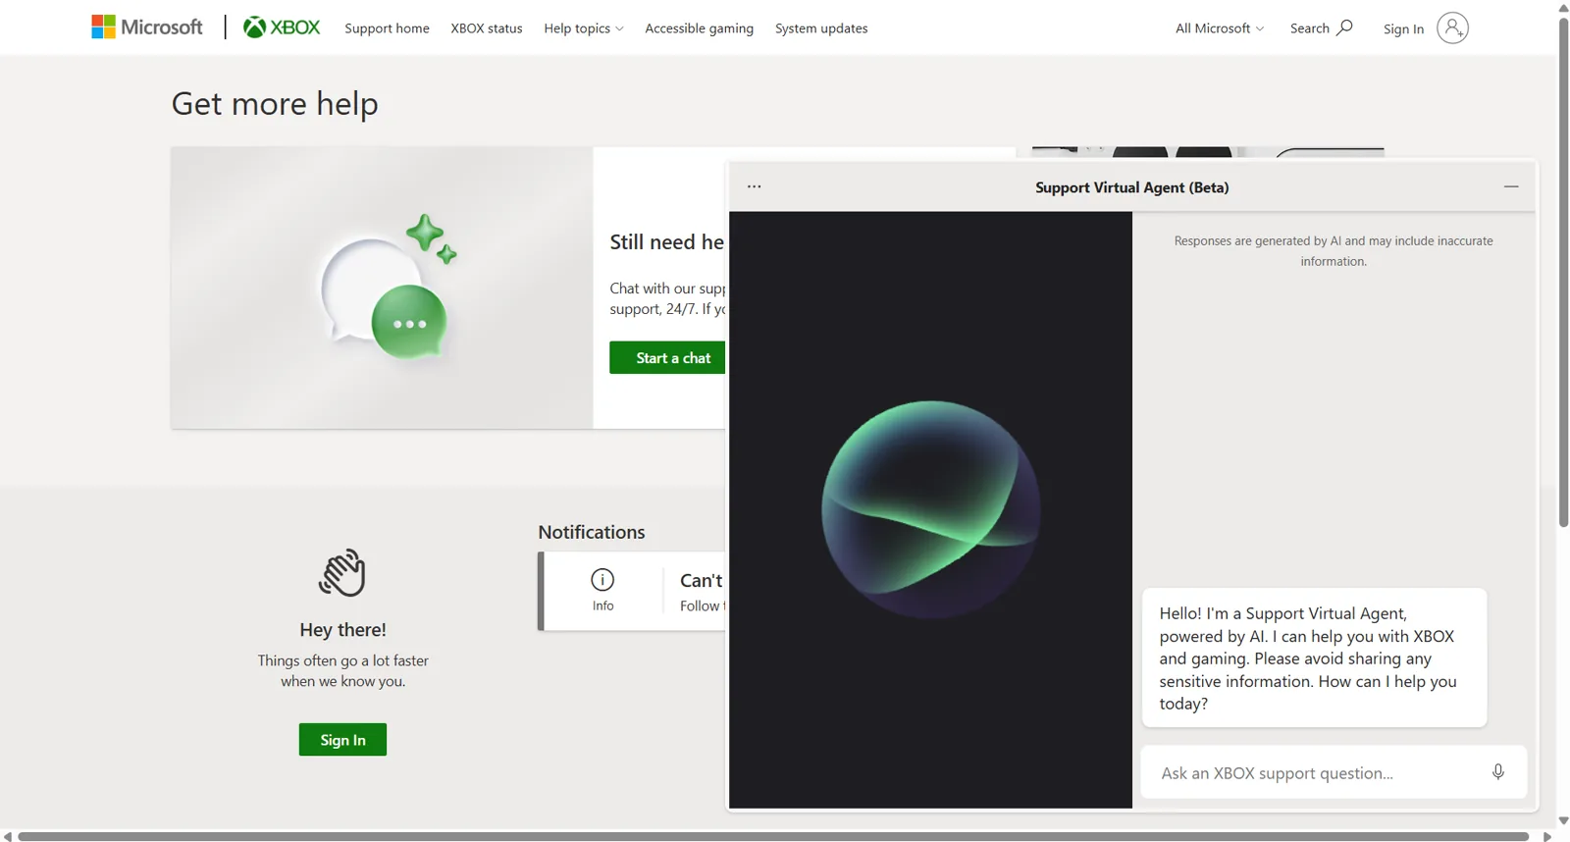Open Accessible gaming page

coord(700,28)
